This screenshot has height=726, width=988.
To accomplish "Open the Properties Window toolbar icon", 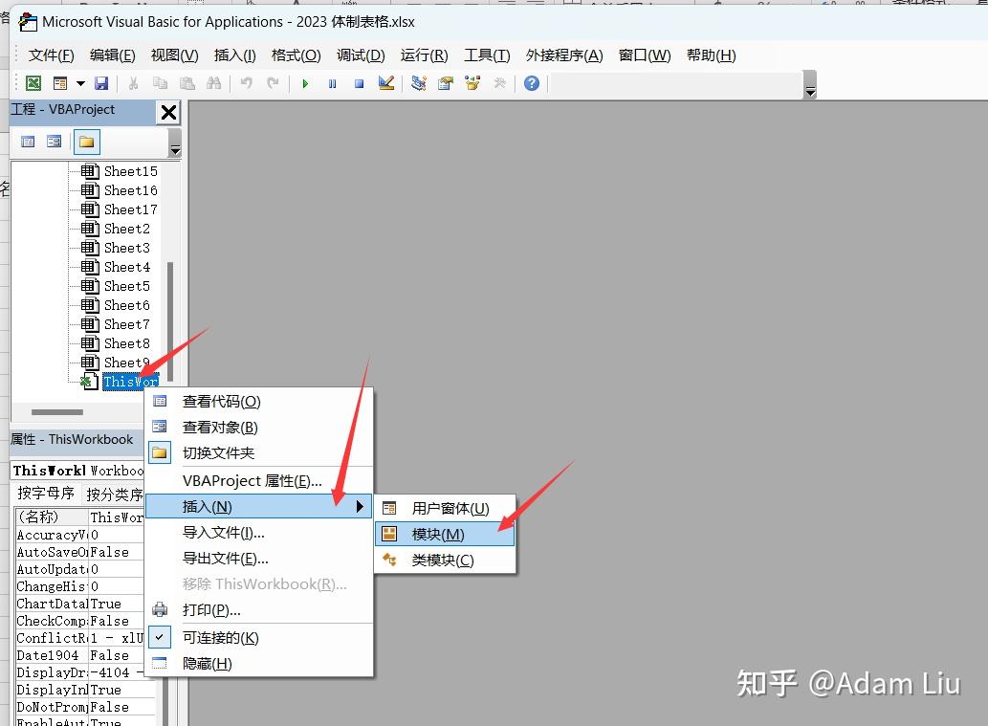I will click(446, 83).
